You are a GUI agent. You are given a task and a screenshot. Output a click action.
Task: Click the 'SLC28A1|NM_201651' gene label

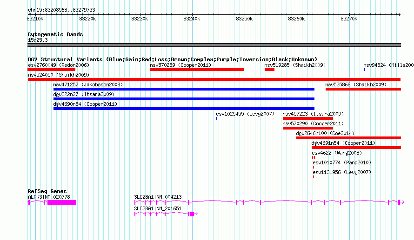pos(158,208)
